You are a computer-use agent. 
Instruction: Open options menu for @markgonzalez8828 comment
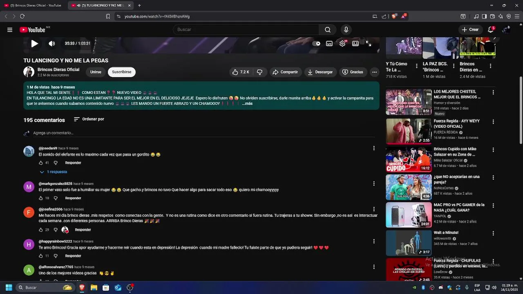point(374,183)
